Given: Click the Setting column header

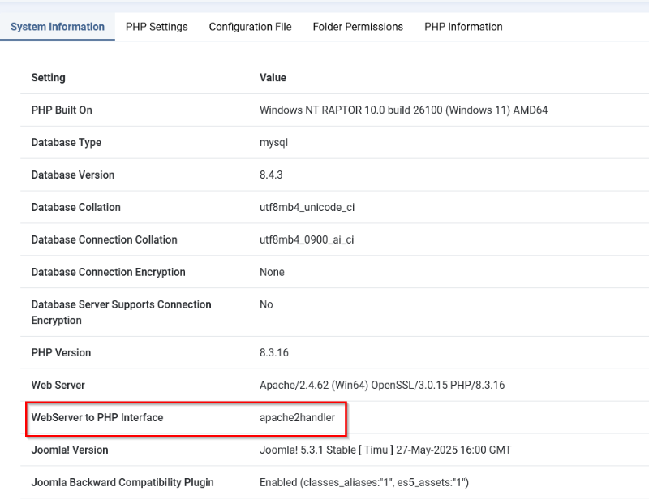Looking at the screenshot, I should click(x=49, y=78).
